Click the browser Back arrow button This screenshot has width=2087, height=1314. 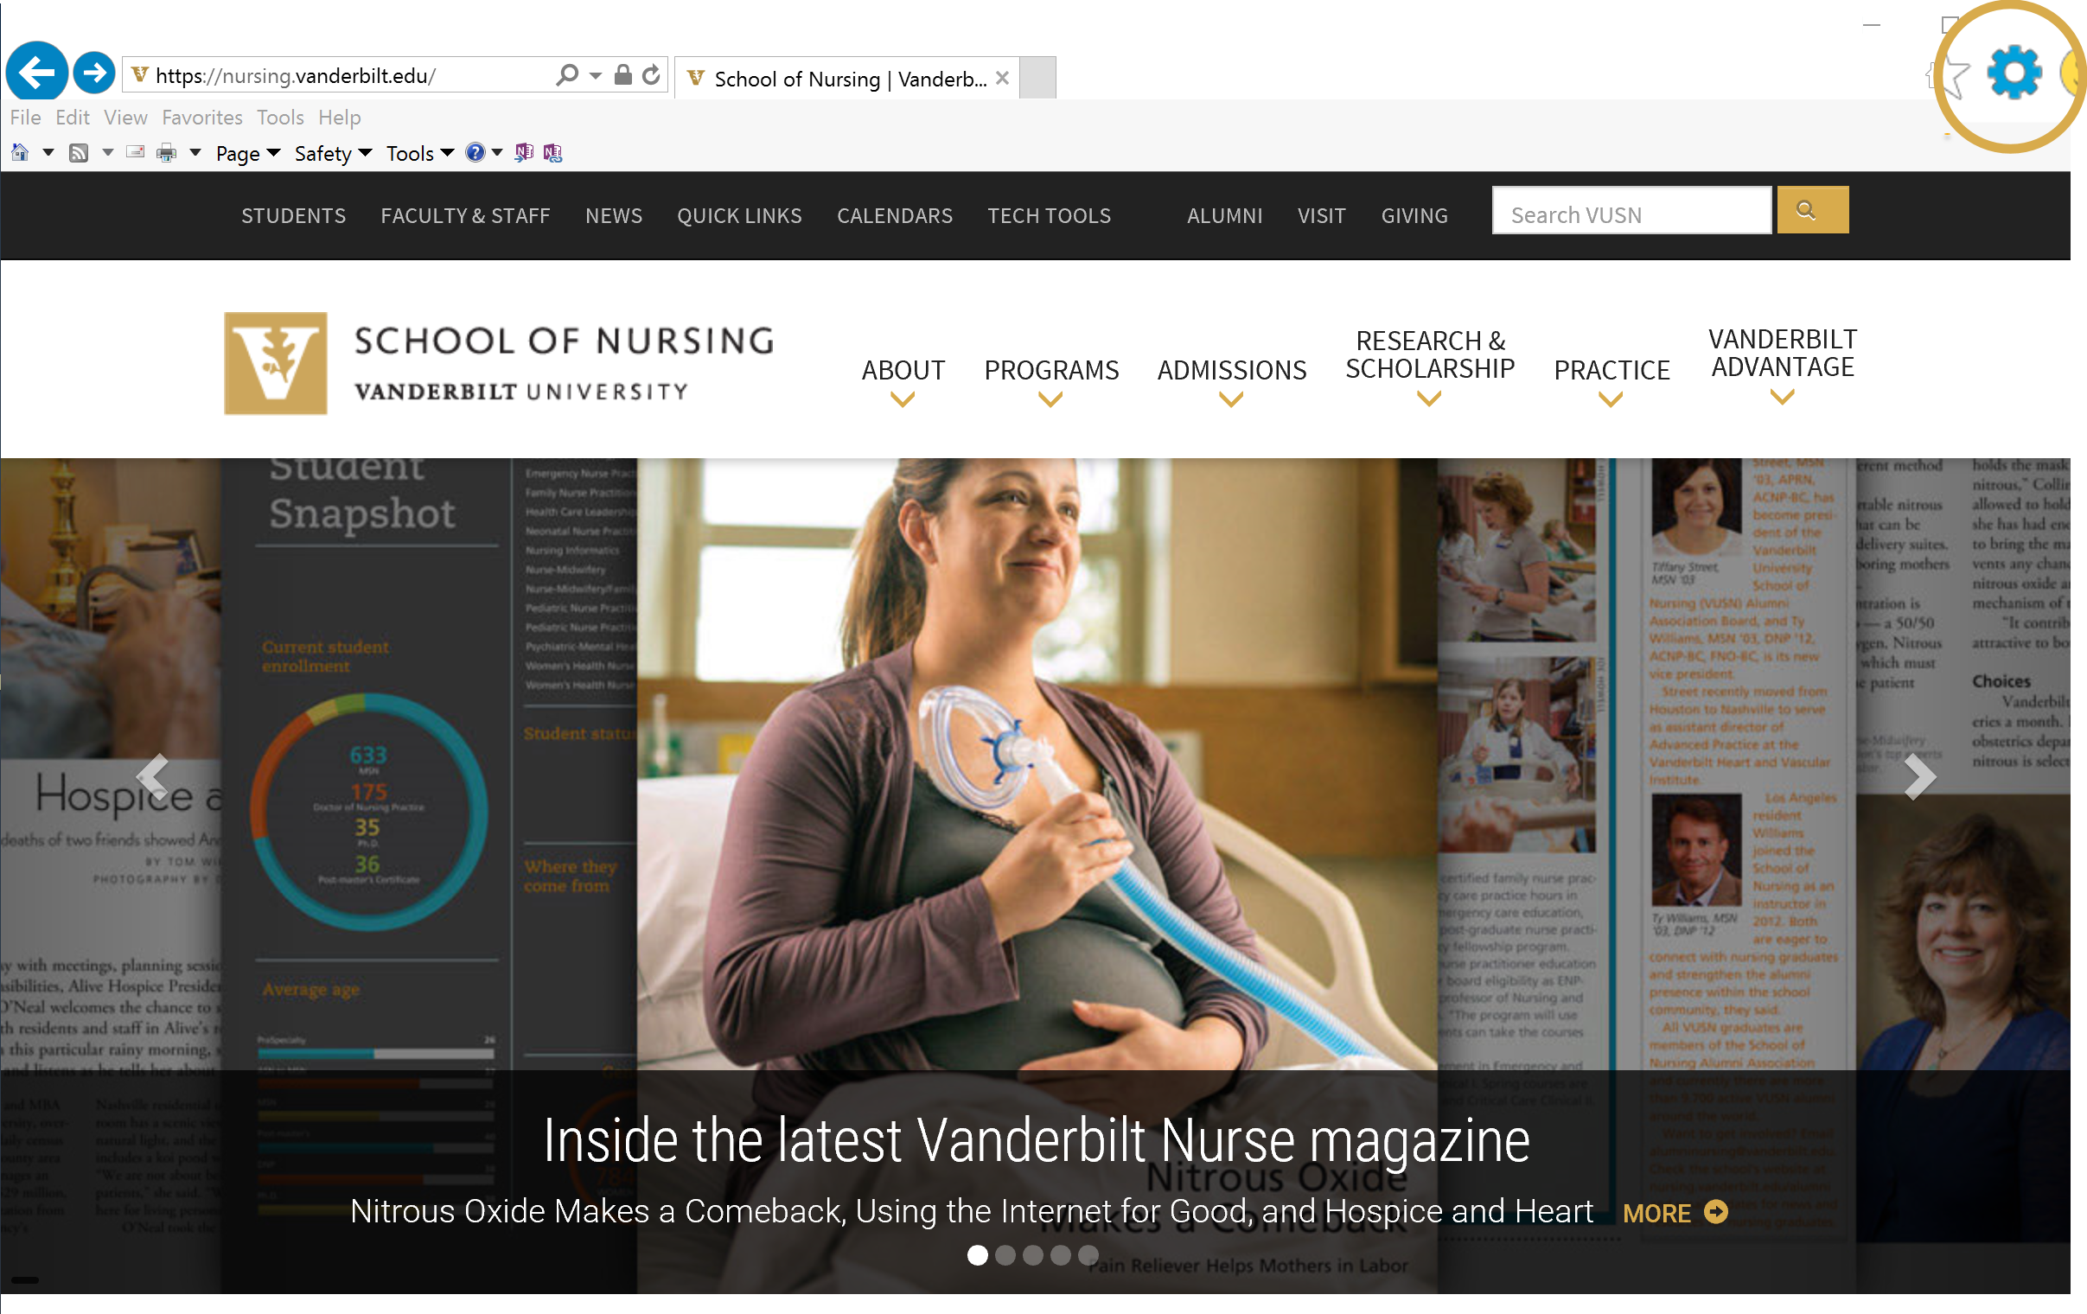tap(36, 72)
